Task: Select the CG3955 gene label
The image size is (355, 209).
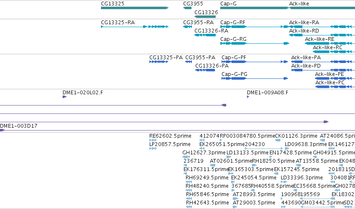Action: [x=193, y=4]
